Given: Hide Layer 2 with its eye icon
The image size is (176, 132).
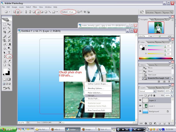Looking at the screenshot, I should click(x=140, y=100).
